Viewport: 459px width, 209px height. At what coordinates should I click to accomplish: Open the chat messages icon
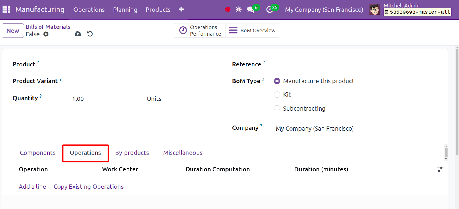pyautogui.click(x=251, y=9)
